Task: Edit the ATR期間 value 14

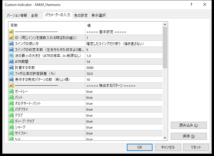Action: [x=124, y=62]
